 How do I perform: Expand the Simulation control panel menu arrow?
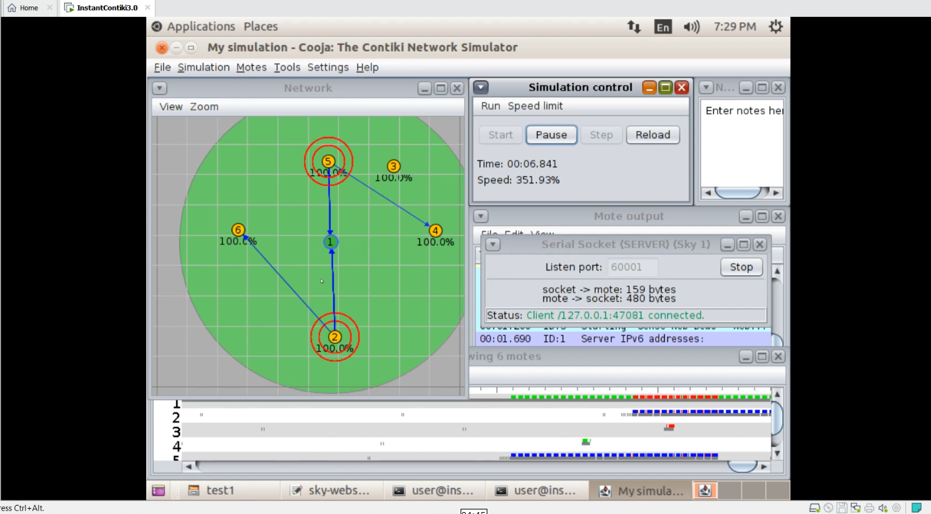click(481, 87)
